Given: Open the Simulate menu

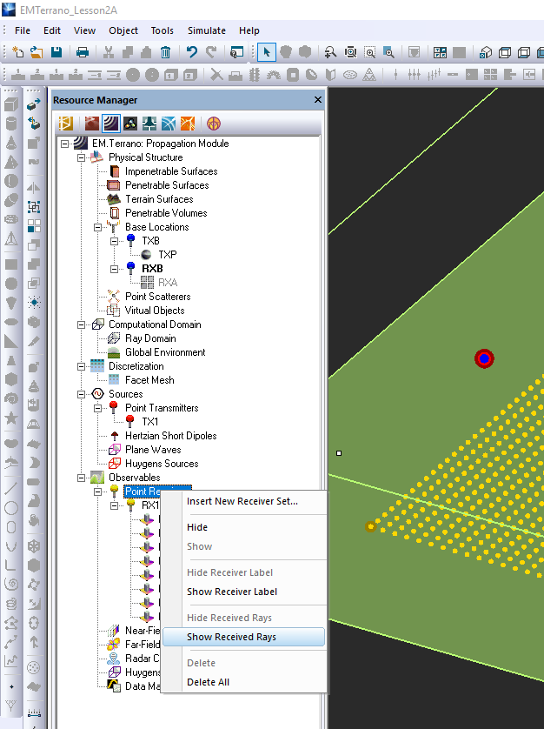Looking at the screenshot, I should click(207, 30).
